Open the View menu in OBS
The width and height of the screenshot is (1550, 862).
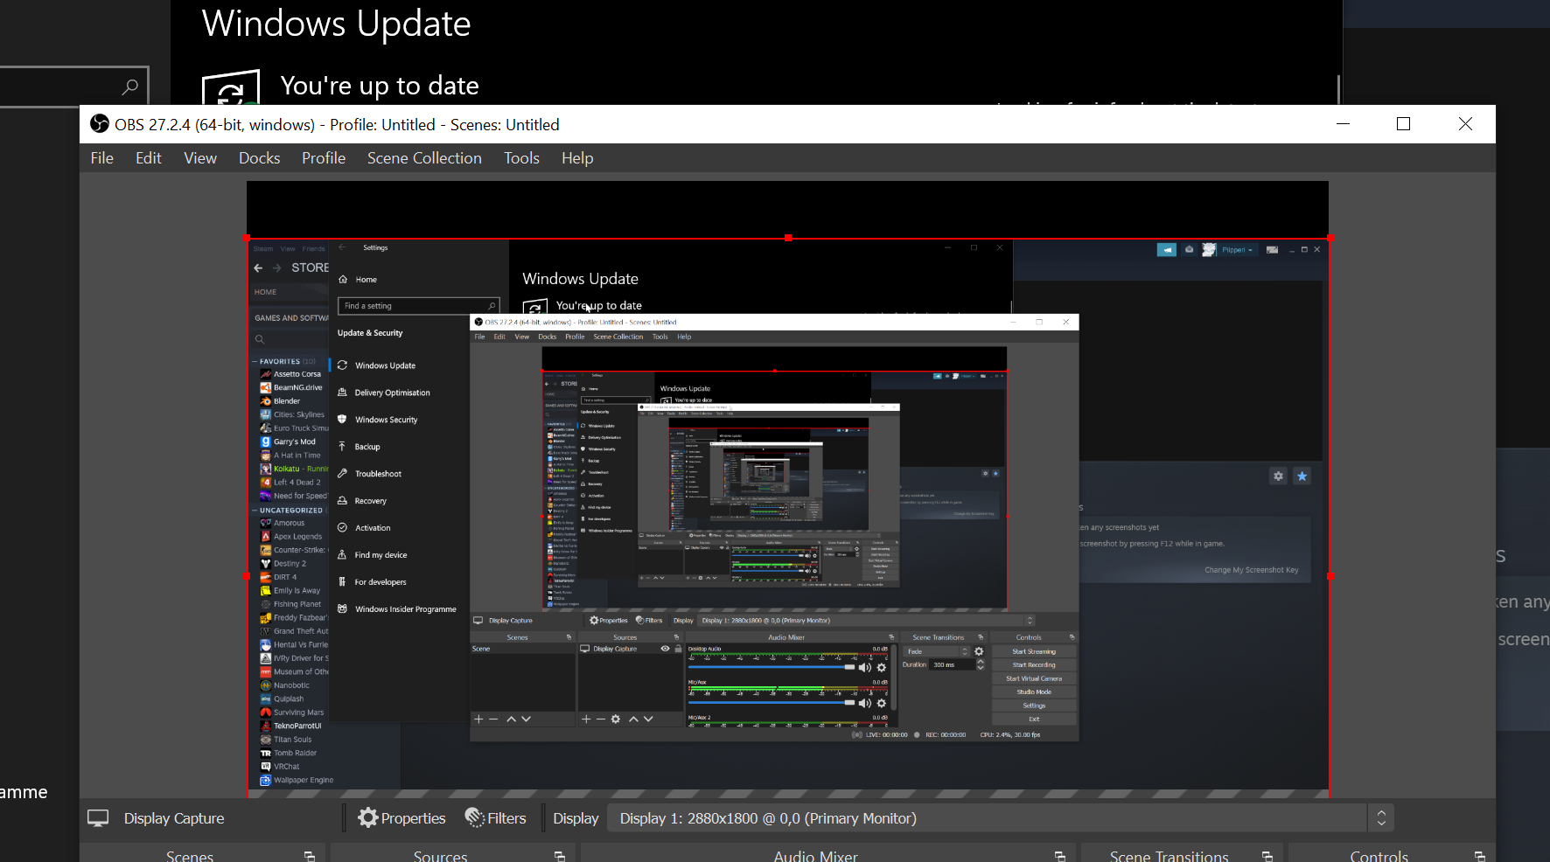[200, 158]
